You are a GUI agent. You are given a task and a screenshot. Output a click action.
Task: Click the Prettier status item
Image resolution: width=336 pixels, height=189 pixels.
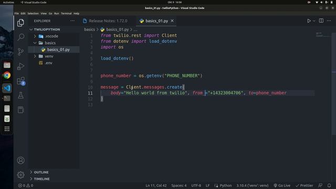click(x=304, y=185)
